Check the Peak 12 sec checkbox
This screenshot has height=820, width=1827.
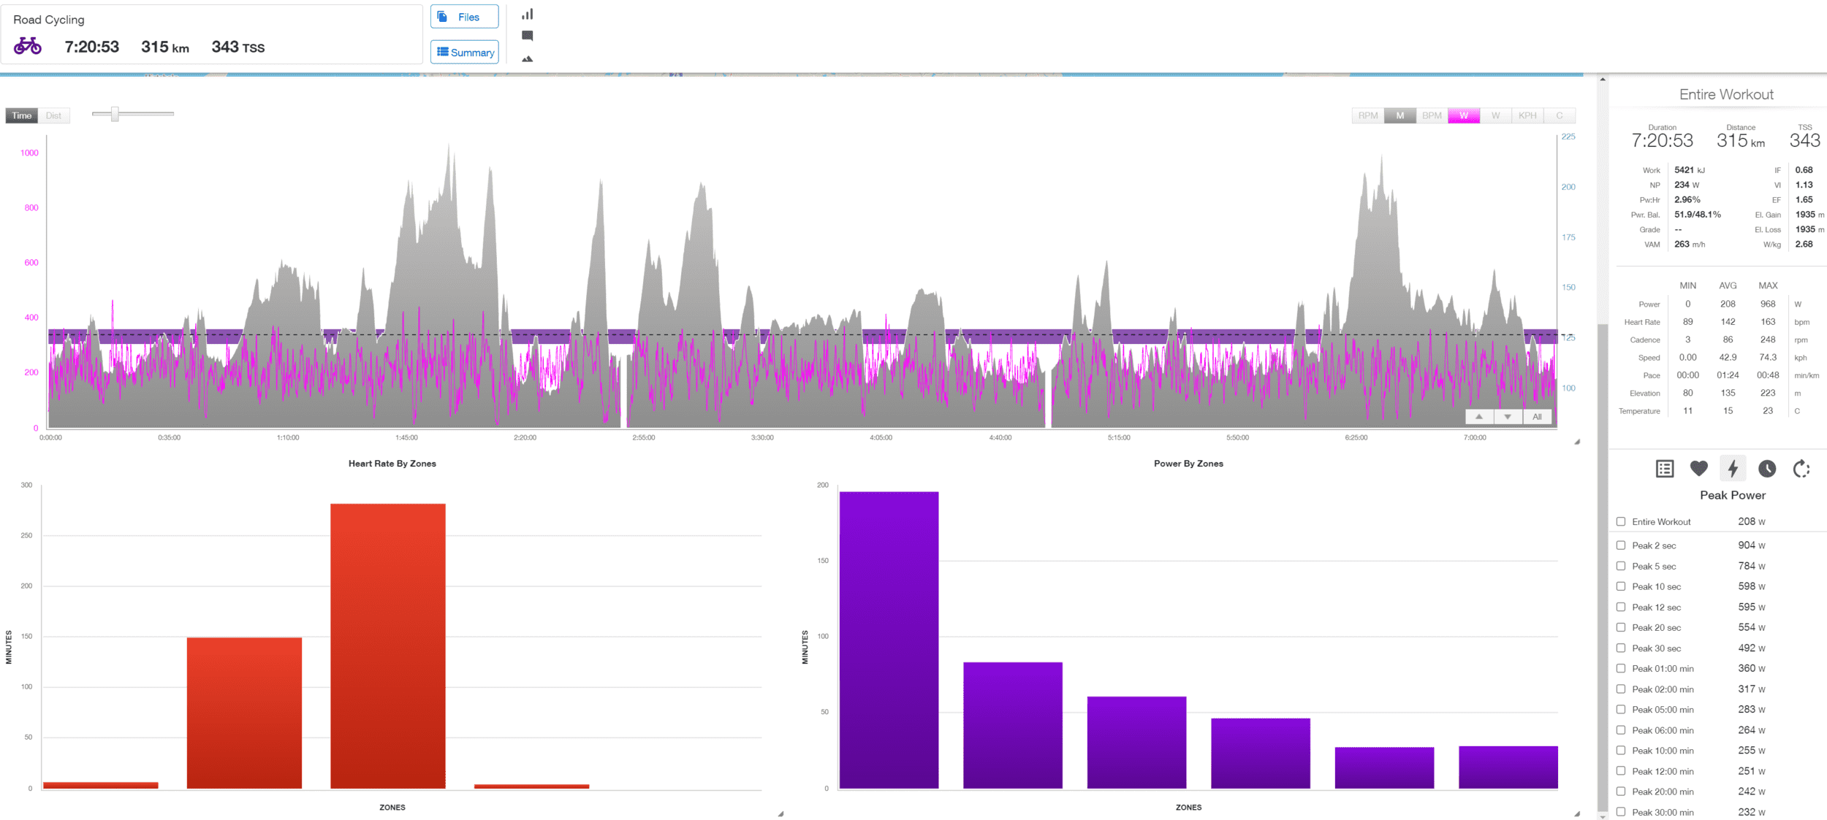point(1621,607)
